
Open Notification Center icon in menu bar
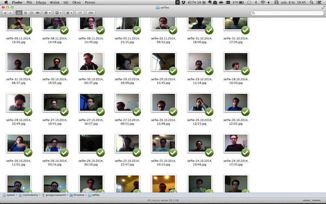[x=319, y=3]
